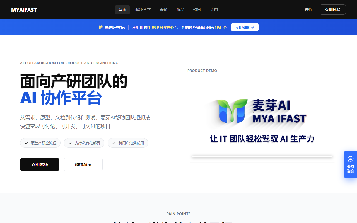This screenshot has height=223, width=357.
Task: Click the black 立即体验 hero button
Action: (x=40, y=164)
